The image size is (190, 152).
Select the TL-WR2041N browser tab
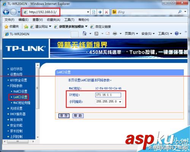point(37,34)
